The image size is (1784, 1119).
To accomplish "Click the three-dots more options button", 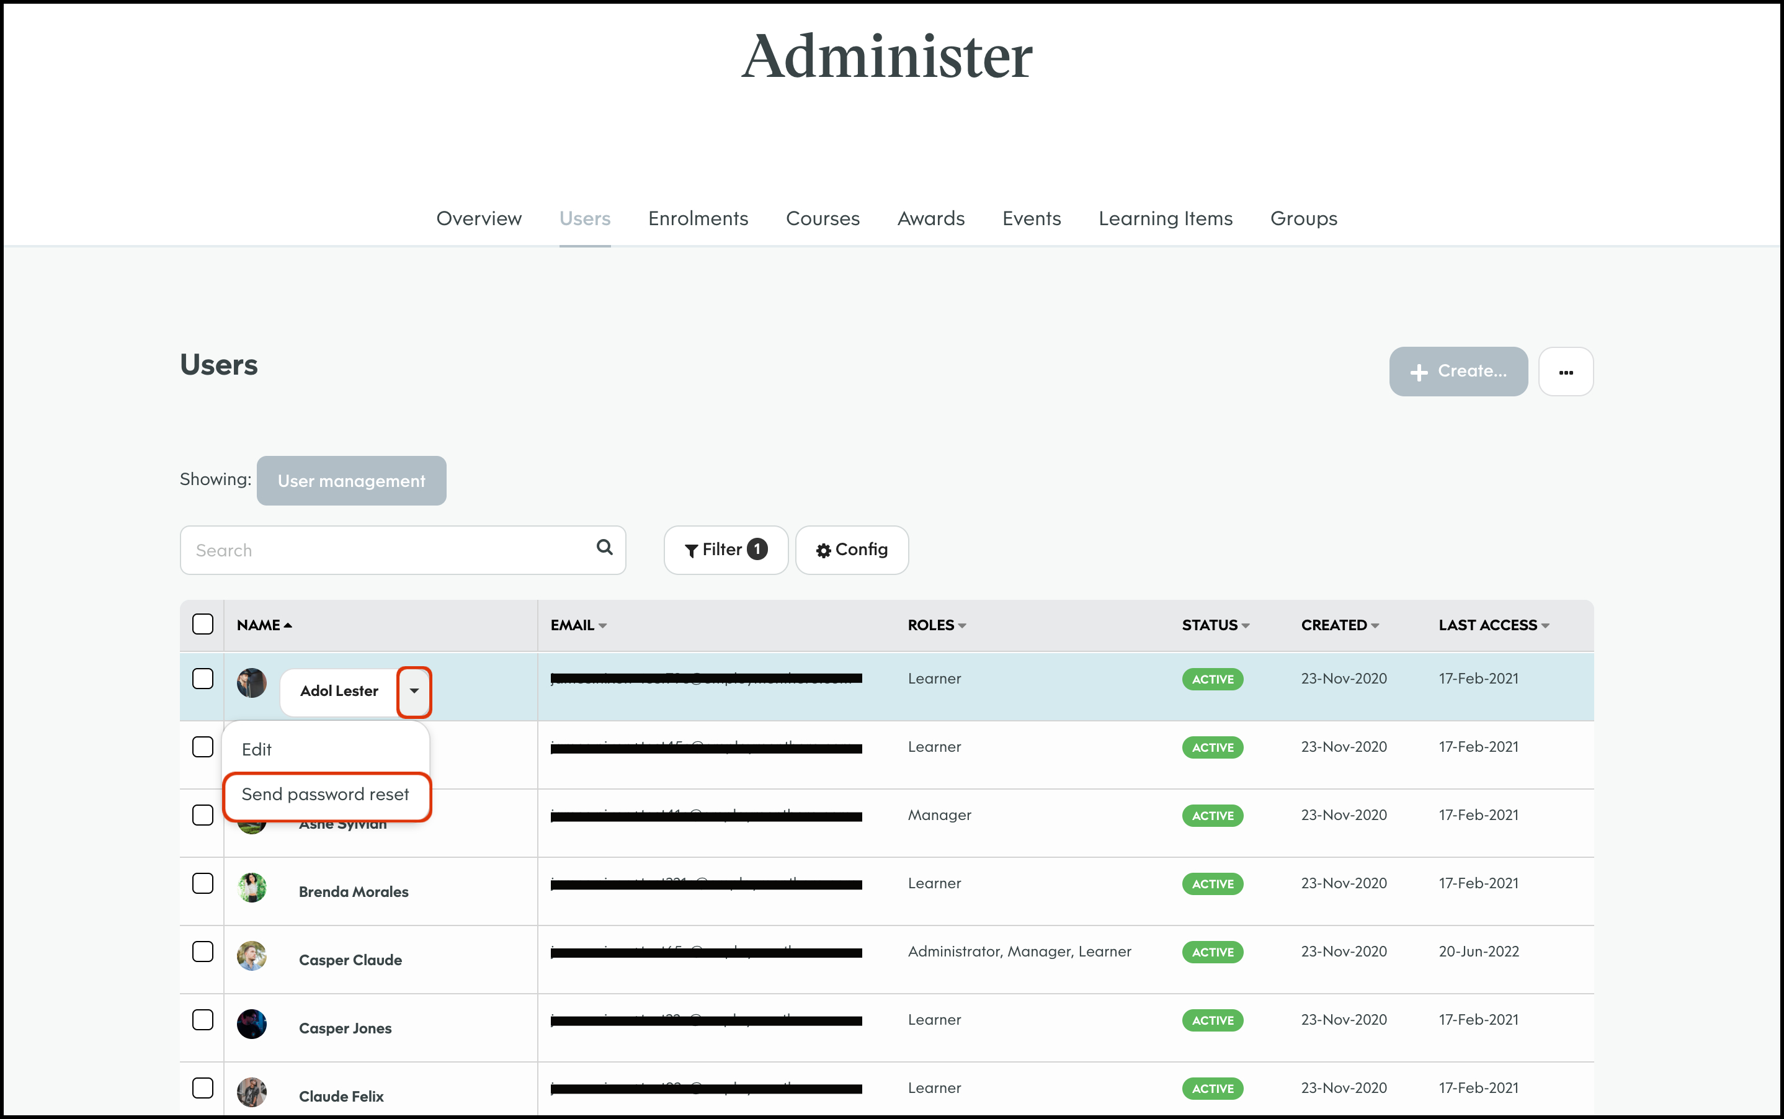I will point(1565,372).
